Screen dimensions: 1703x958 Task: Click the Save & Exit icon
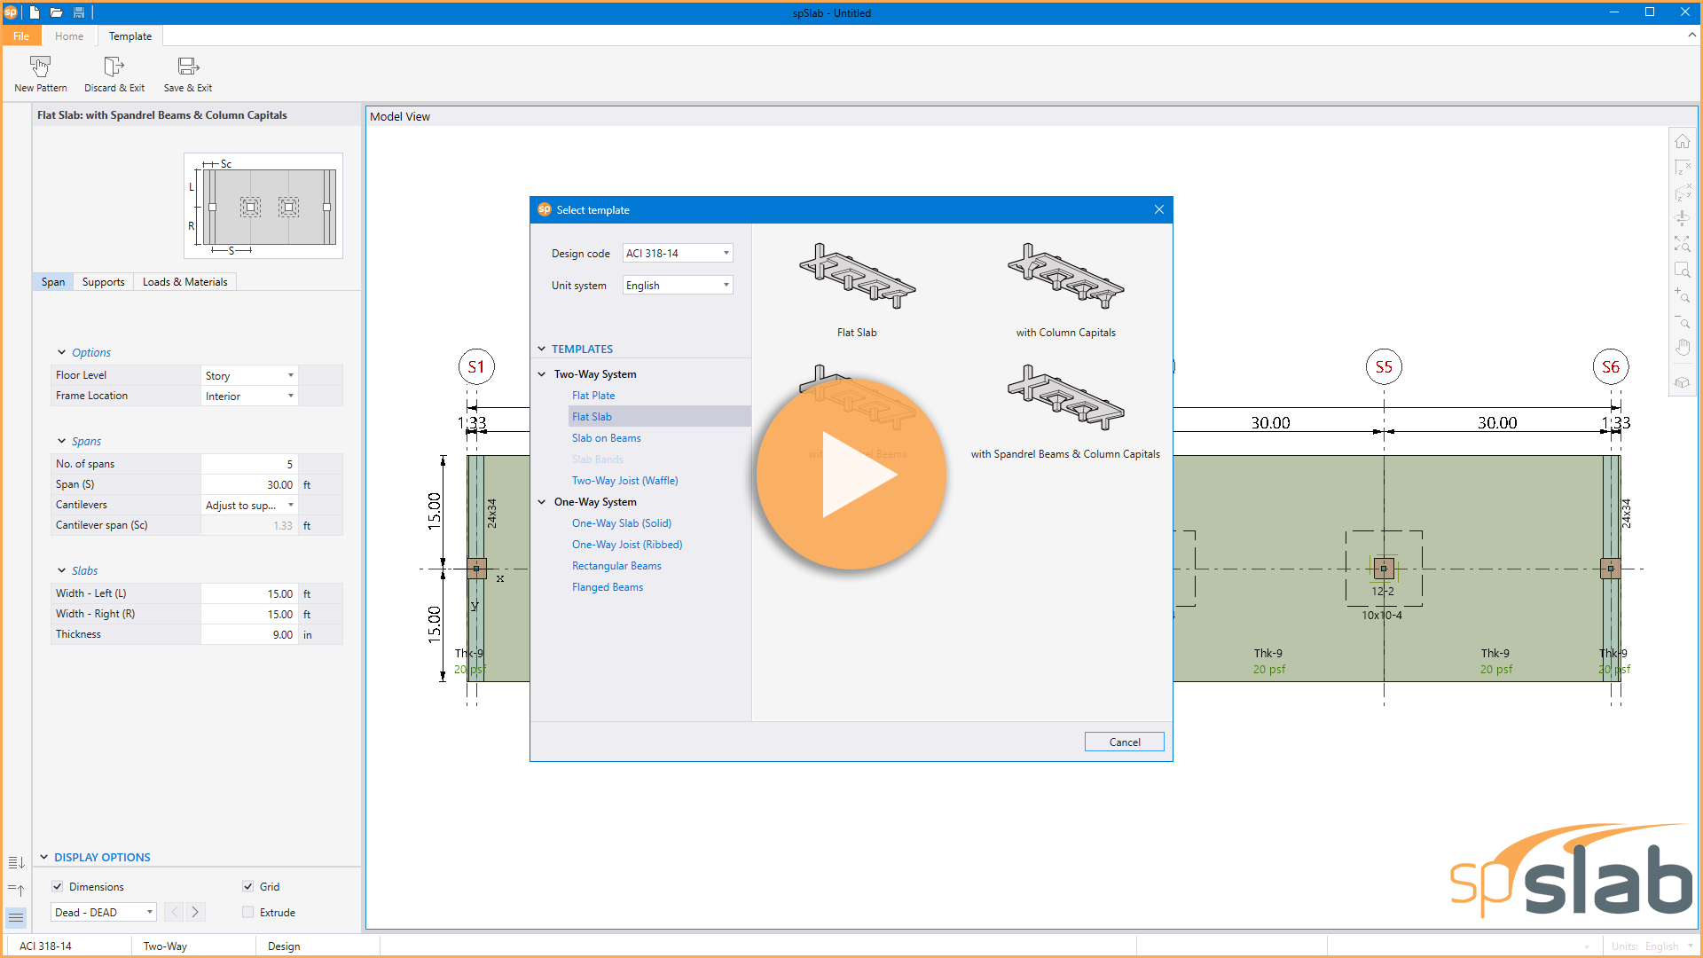point(187,73)
